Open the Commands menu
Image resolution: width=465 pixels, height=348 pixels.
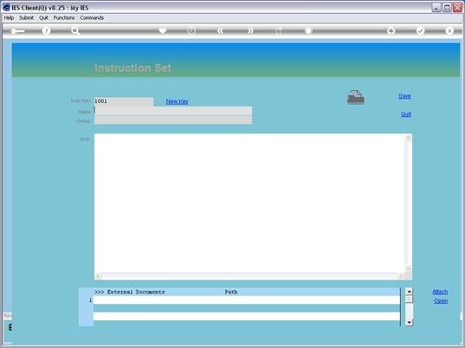tap(92, 18)
